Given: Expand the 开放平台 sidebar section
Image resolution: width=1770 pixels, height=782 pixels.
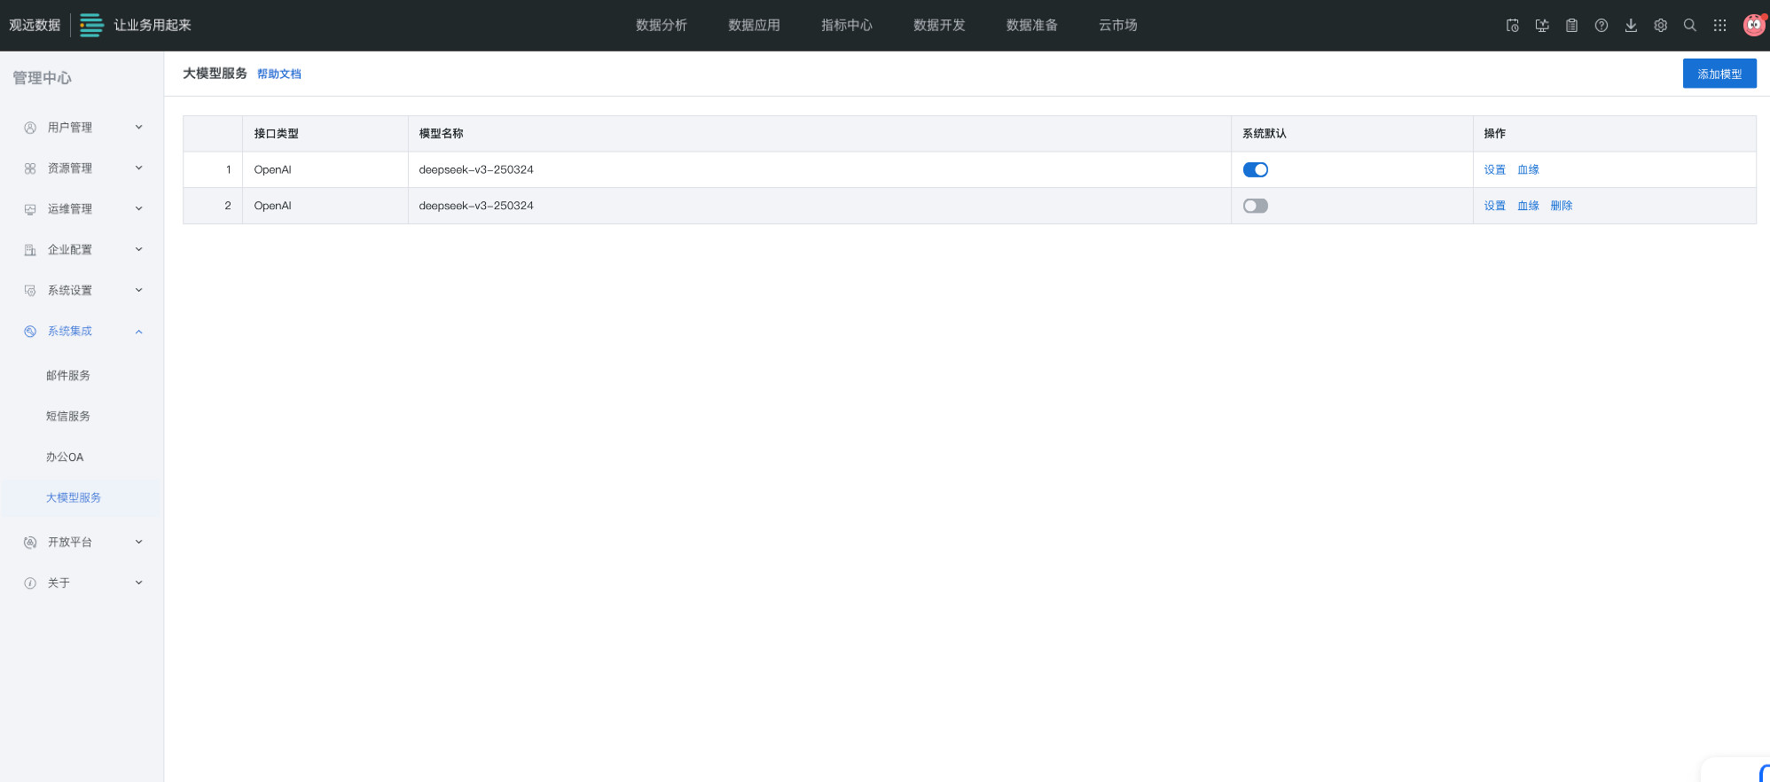Looking at the screenshot, I should (82, 543).
